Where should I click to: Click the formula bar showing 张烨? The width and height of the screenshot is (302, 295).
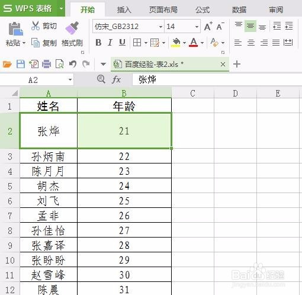[x=217, y=80]
